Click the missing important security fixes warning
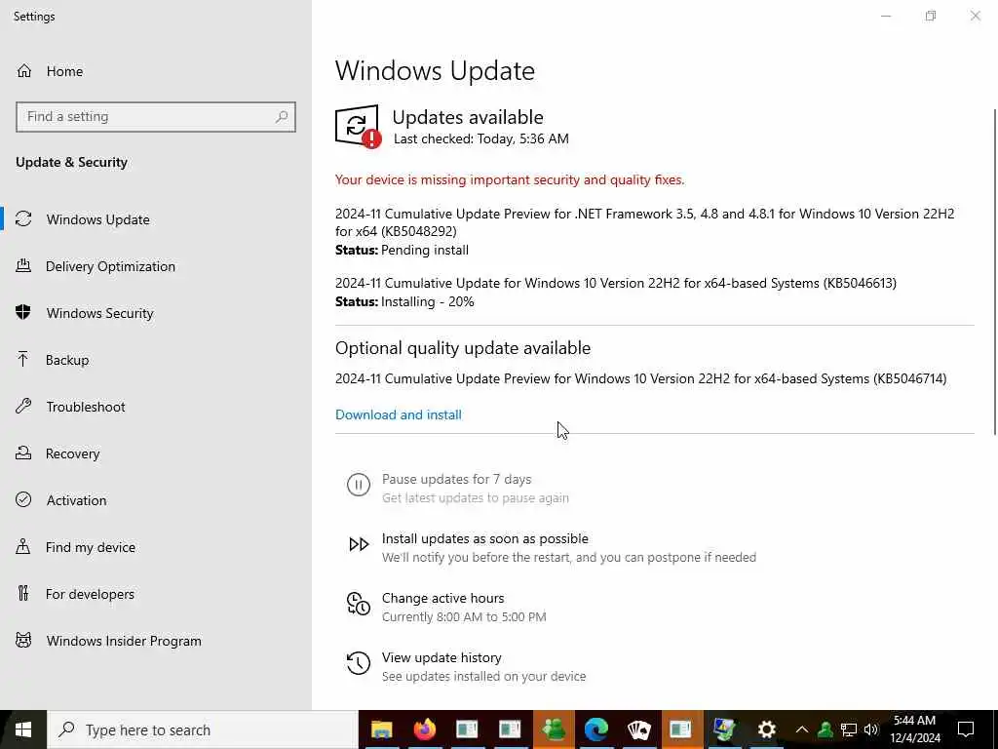 pos(510,180)
